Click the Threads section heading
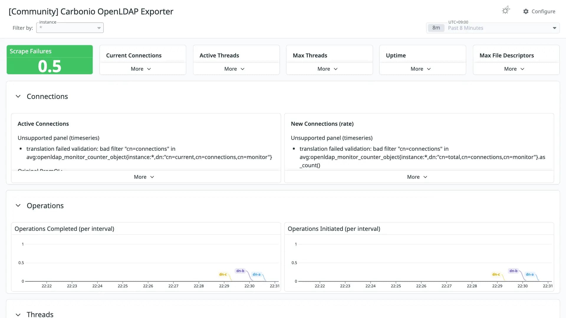Screen dimensions: 566x318 tap(40, 314)
